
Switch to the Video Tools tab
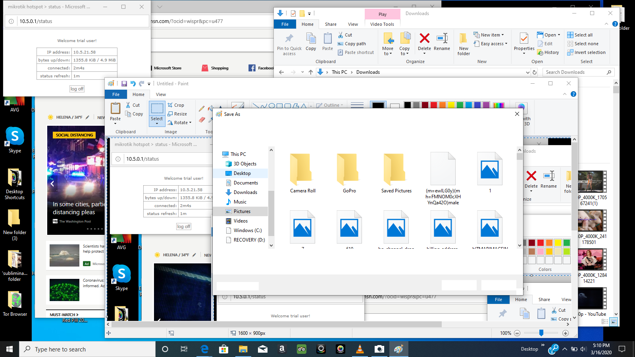click(382, 24)
